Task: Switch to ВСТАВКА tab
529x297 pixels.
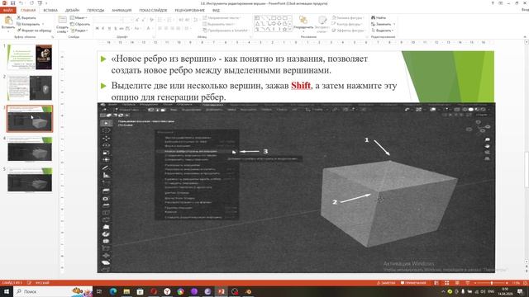Action: [x=50, y=10]
